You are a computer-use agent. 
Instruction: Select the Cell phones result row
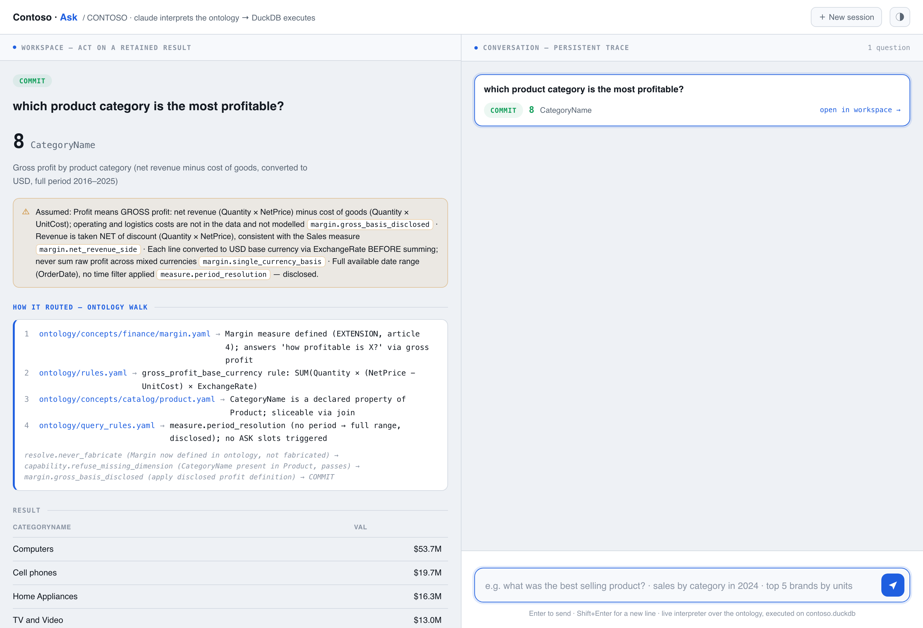click(230, 573)
